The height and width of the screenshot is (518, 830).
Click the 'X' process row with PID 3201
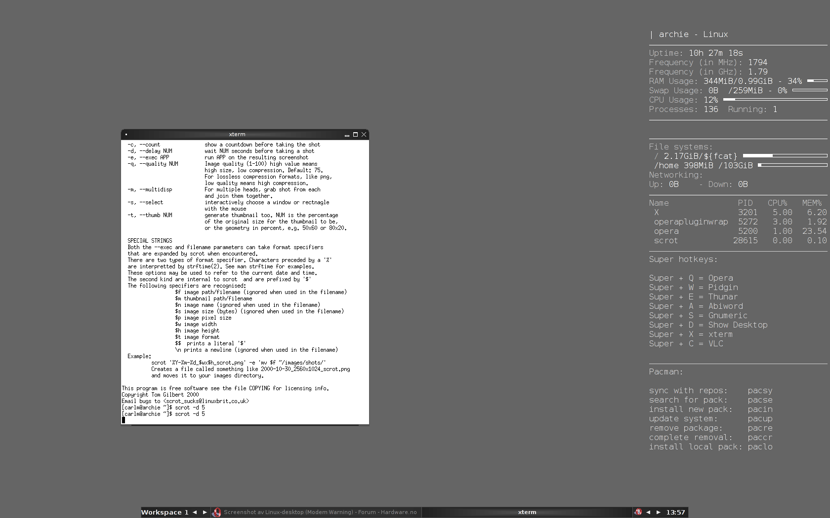[738, 213]
